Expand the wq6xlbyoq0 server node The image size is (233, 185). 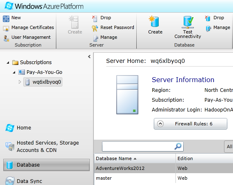pos(20,82)
